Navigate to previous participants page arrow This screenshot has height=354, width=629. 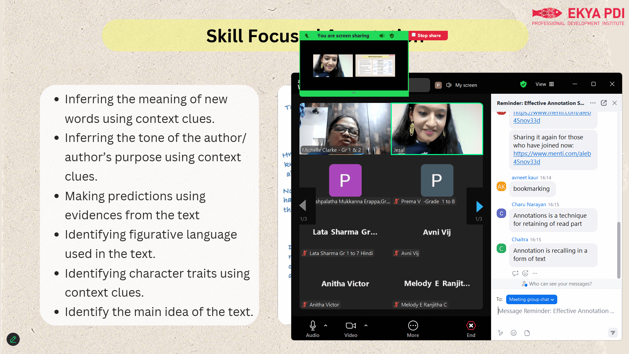(x=302, y=206)
